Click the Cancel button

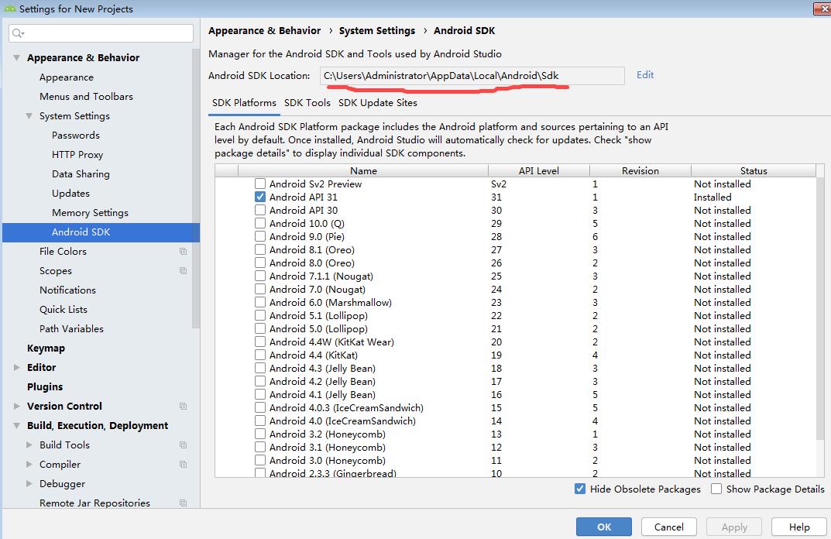pos(669,527)
